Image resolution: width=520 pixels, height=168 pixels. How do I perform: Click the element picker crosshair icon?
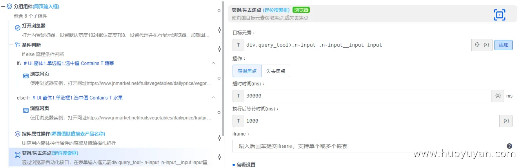click(477, 45)
